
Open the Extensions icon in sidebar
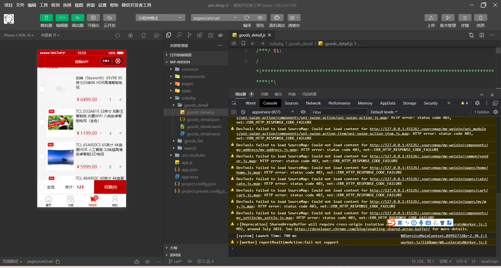point(200,35)
